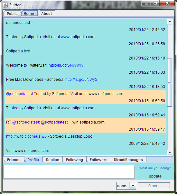Switch to the Profile tab
Viewport: 177px width, 194px height.
[33, 160]
